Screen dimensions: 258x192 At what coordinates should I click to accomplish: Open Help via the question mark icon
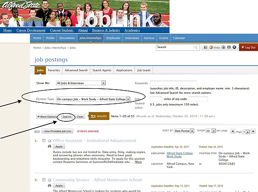pyautogui.click(x=211, y=48)
